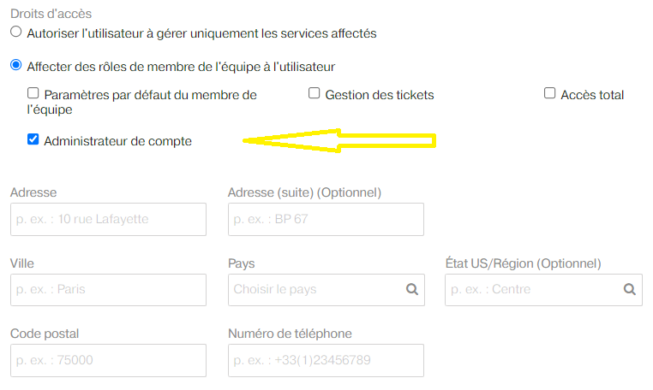Focus the Adresse input field
Image resolution: width=653 pixels, height=390 pixels.
pos(108,219)
